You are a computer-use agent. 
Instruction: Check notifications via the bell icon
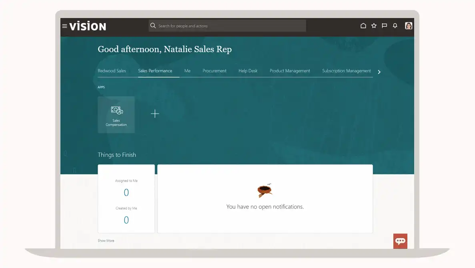point(395,26)
